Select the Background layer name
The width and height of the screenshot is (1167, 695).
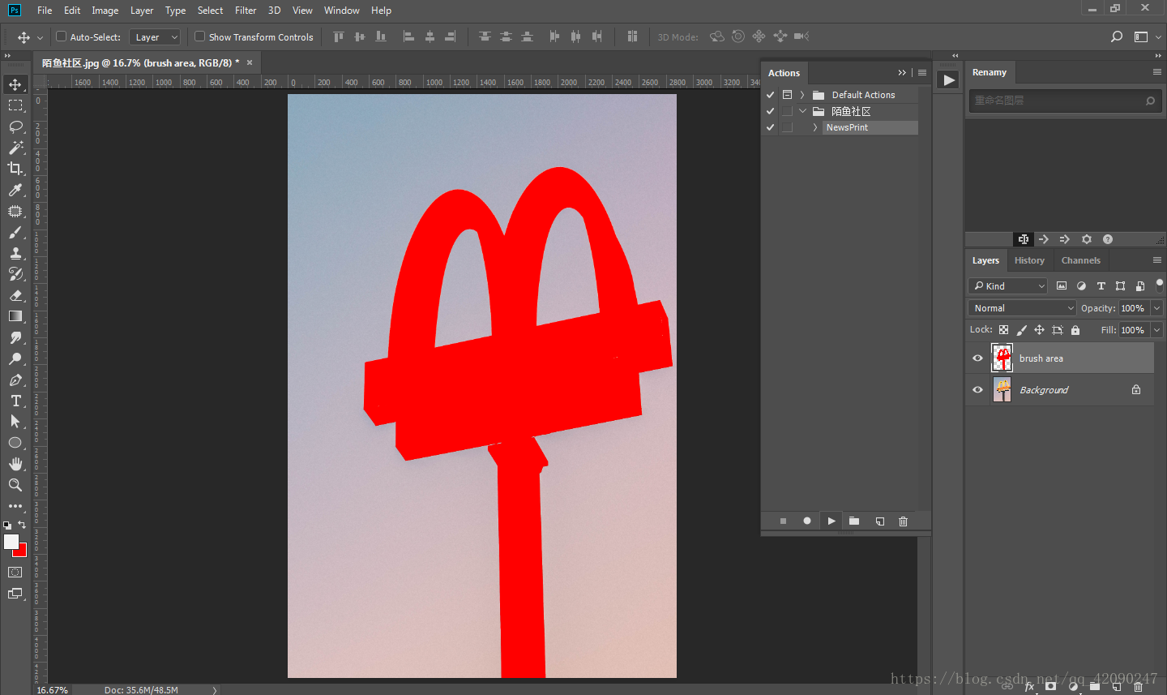pos(1044,390)
